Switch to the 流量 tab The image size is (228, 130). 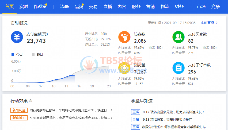(64, 7)
